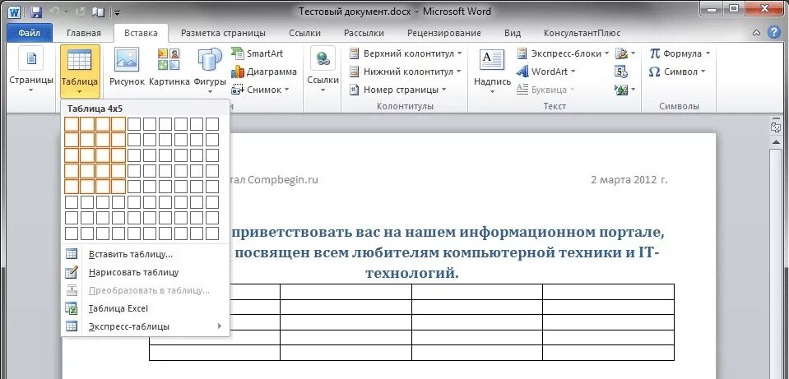Switch to the Ссылки ribbon tab
789x379 pixels.
(305, 33)
